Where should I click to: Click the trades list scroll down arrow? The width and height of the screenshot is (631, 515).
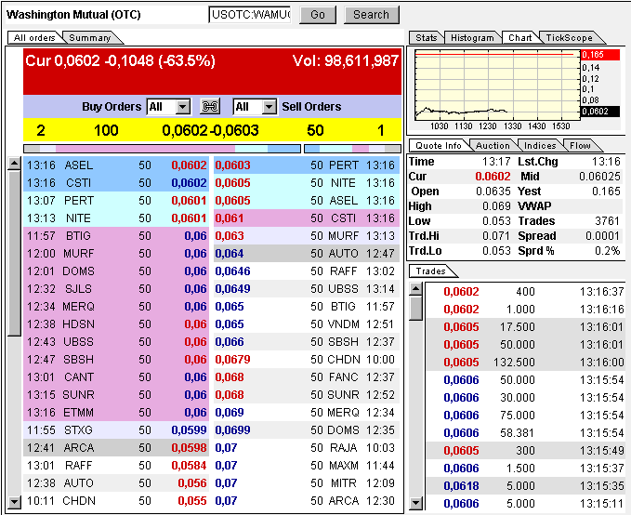[415, 503]
